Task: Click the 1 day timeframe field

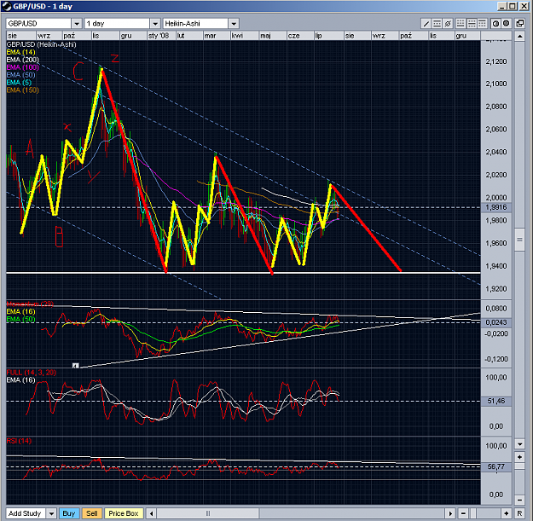Action: [117, 24]
